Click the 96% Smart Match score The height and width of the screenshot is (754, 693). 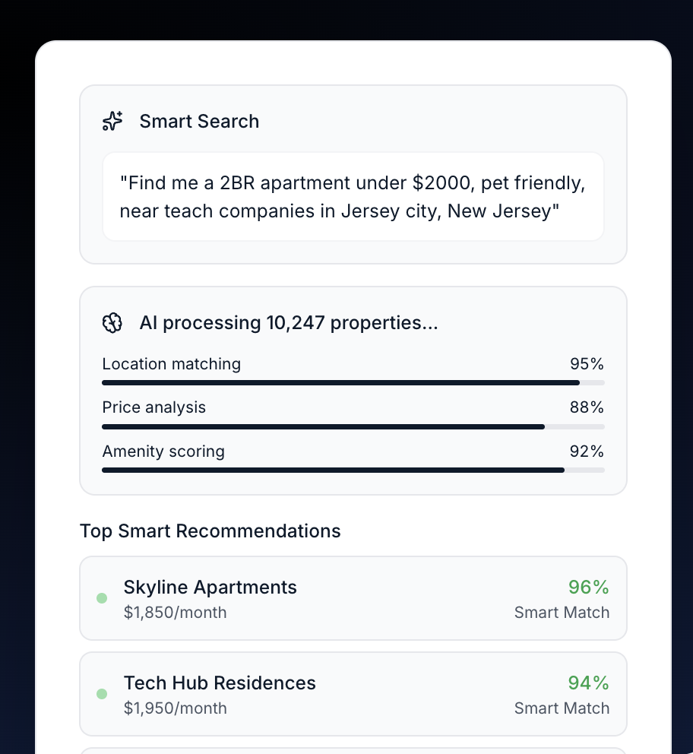(x=588, y=587)
